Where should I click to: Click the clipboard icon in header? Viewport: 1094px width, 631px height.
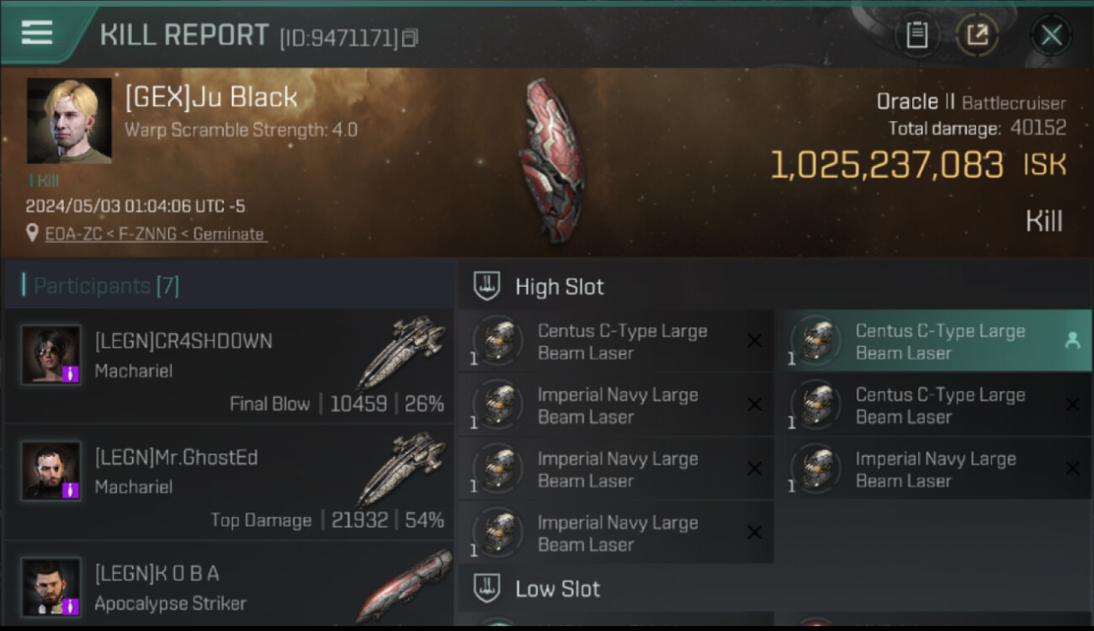point(916,35)
